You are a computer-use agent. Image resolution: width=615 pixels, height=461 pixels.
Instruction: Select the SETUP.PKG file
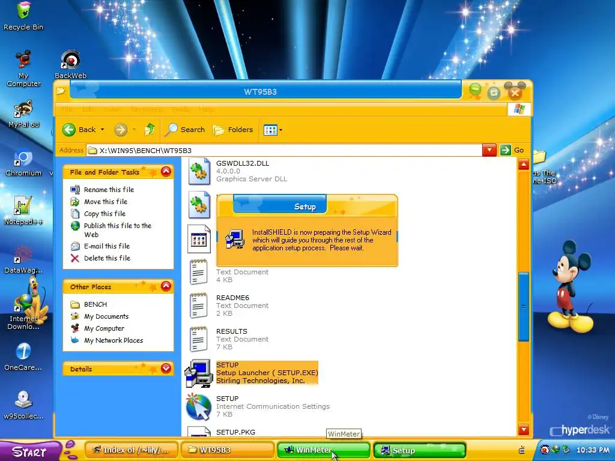coord(235,432)
